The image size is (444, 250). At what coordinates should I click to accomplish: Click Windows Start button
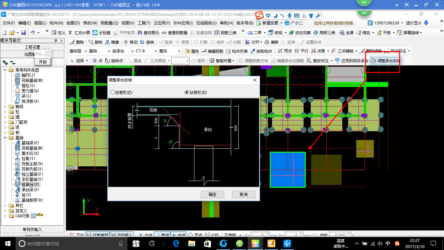8,243
